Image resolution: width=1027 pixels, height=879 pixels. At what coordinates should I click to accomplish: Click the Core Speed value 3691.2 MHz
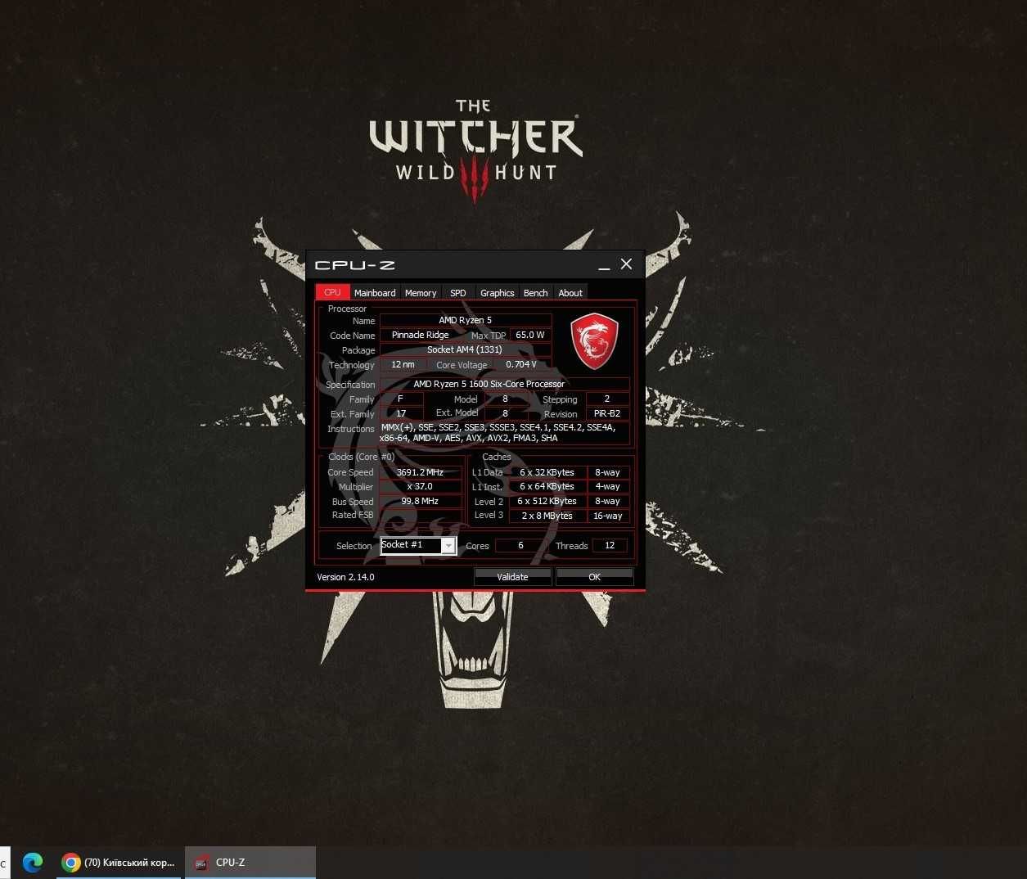point(420,472)
